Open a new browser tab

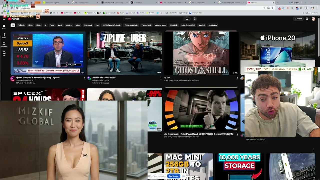pos(278,3)
